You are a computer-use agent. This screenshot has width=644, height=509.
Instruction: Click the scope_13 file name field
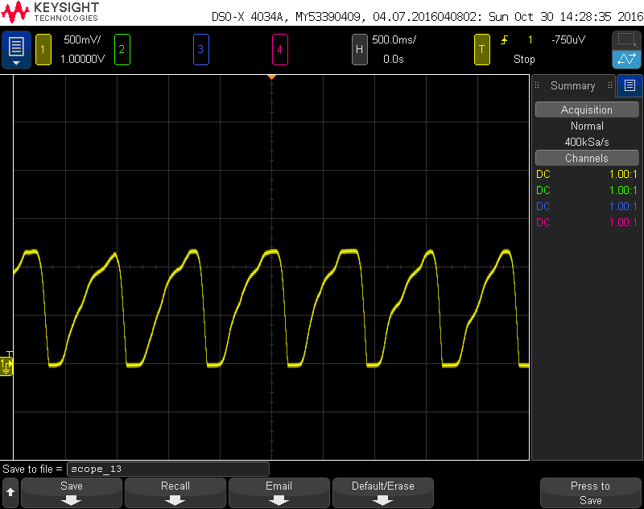point(168,470)
